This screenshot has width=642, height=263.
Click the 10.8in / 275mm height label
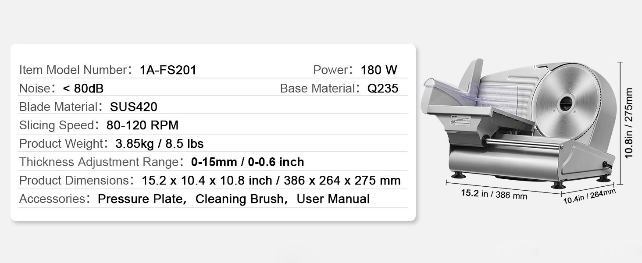(629, 123)
